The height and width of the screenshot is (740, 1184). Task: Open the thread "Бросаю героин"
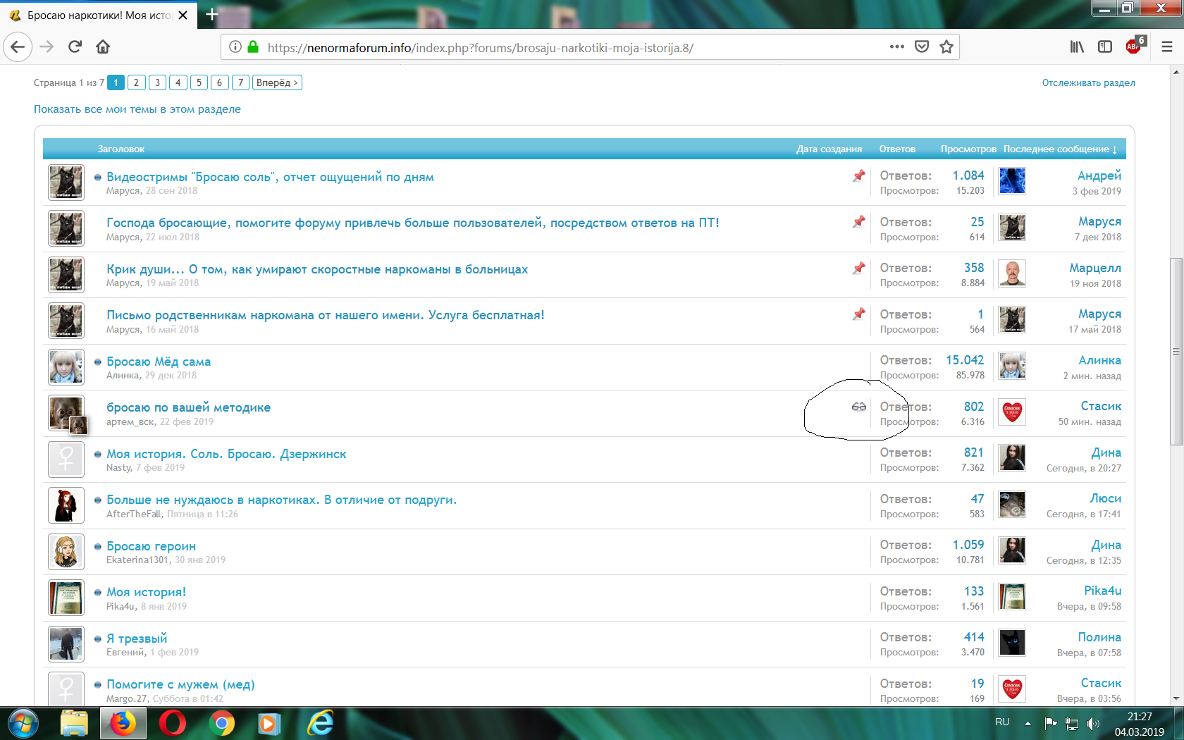tap(151, 546)
